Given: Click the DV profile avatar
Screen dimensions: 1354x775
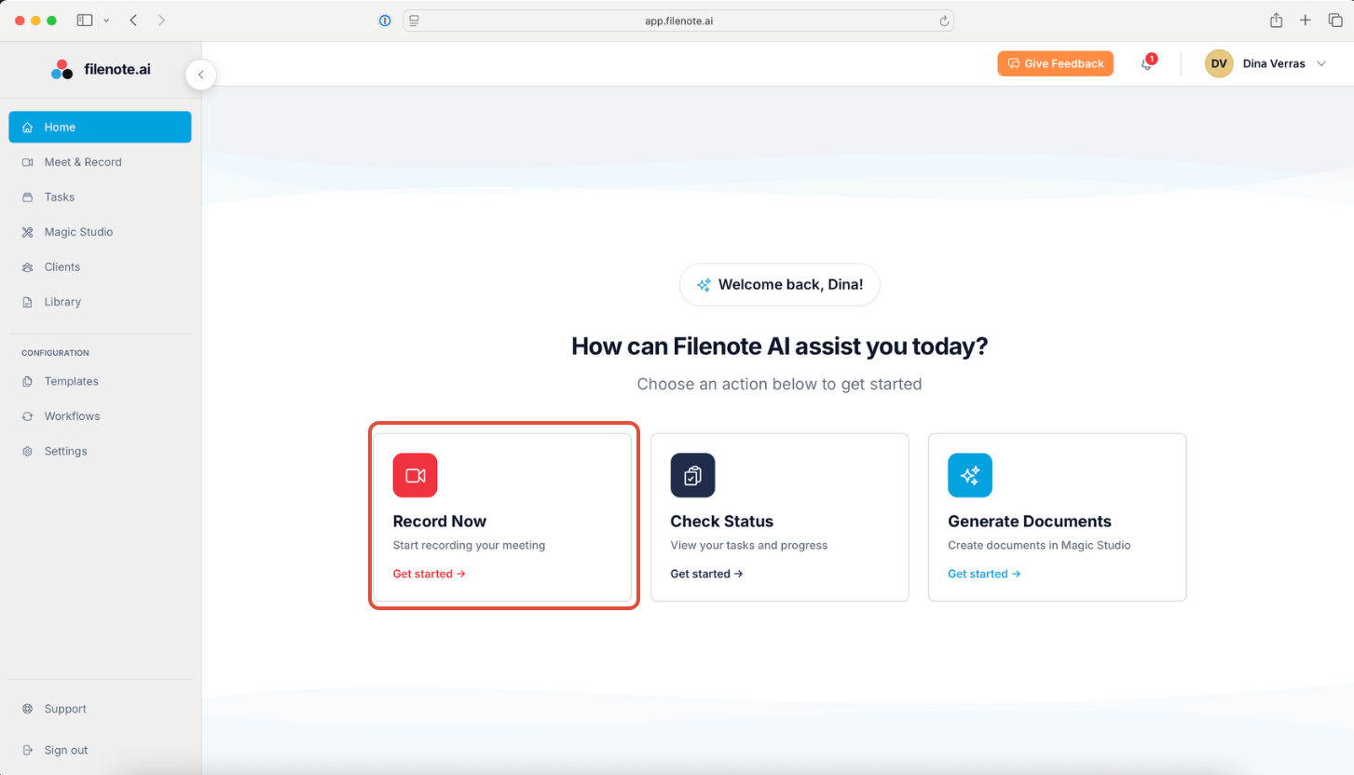Looking at the screenshot, I should (1219, 63).
